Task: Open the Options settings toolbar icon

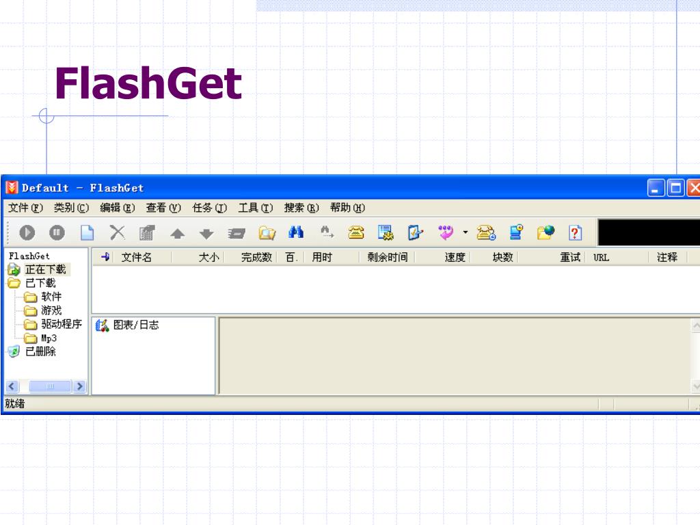Action: pyautogui.click(x=386, y=232)
